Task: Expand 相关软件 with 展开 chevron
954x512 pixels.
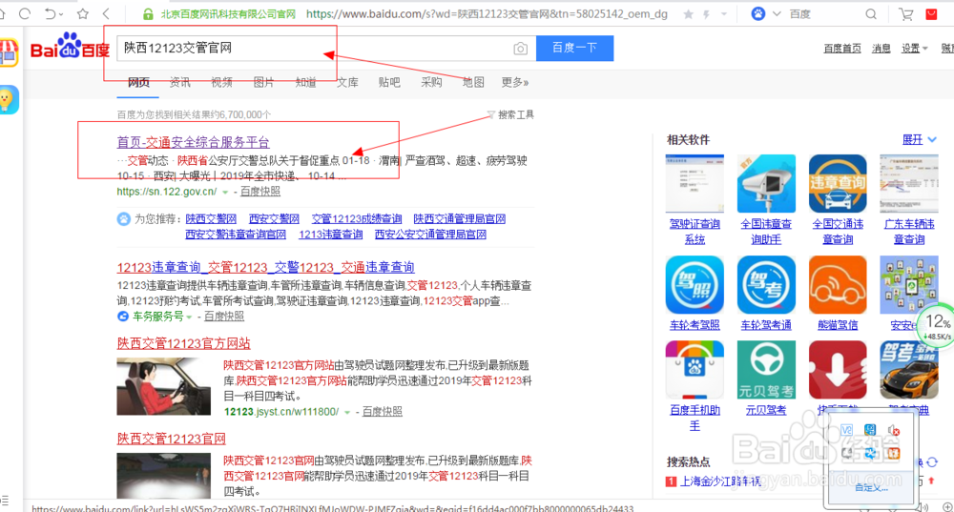Action: point(920,140)
